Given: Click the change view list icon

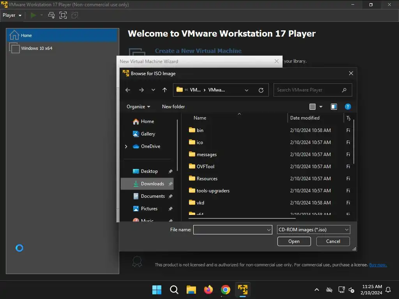Looking at the screenshot, I should coord(312,107).
